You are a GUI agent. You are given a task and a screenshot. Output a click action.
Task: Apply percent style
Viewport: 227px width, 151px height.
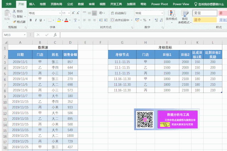(x=145, y=20)
